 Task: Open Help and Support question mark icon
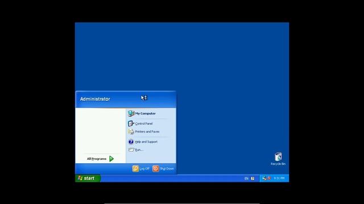coord(131,142)
